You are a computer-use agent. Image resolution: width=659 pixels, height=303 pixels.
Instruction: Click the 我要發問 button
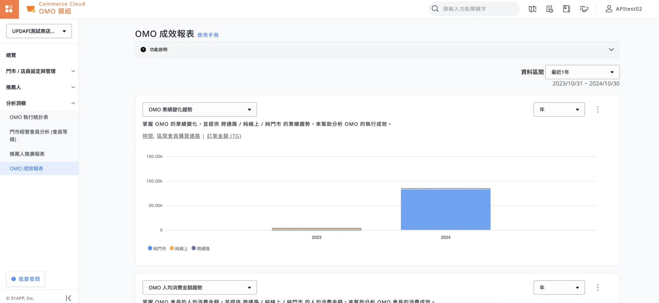(25, 279)
